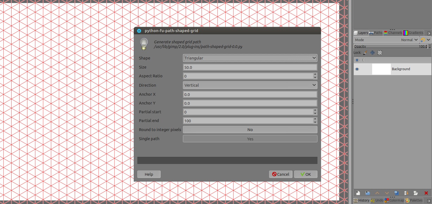Increase the Partial start value
This screenshot has height=204, width=432.
315,110
